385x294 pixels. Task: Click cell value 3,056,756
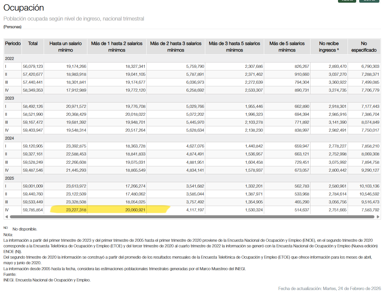338,202
